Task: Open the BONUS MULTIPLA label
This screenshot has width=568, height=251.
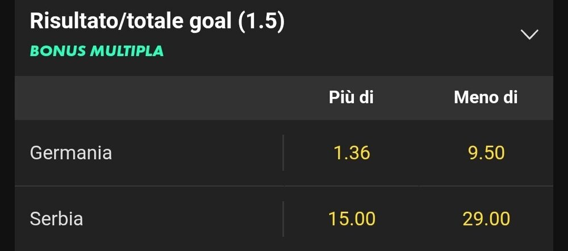Action: click(x=97, y=52)
